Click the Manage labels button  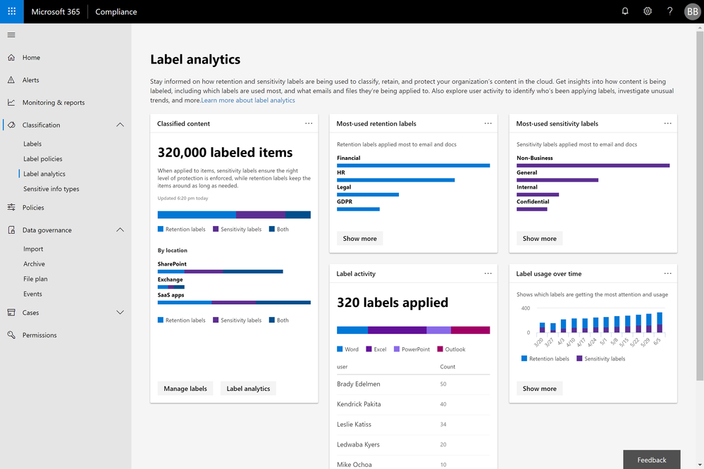tap(185, 389)
